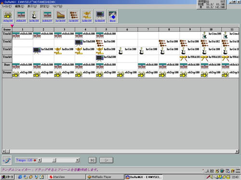Click the random shaker icon beside Tempo

coord(7,160)
